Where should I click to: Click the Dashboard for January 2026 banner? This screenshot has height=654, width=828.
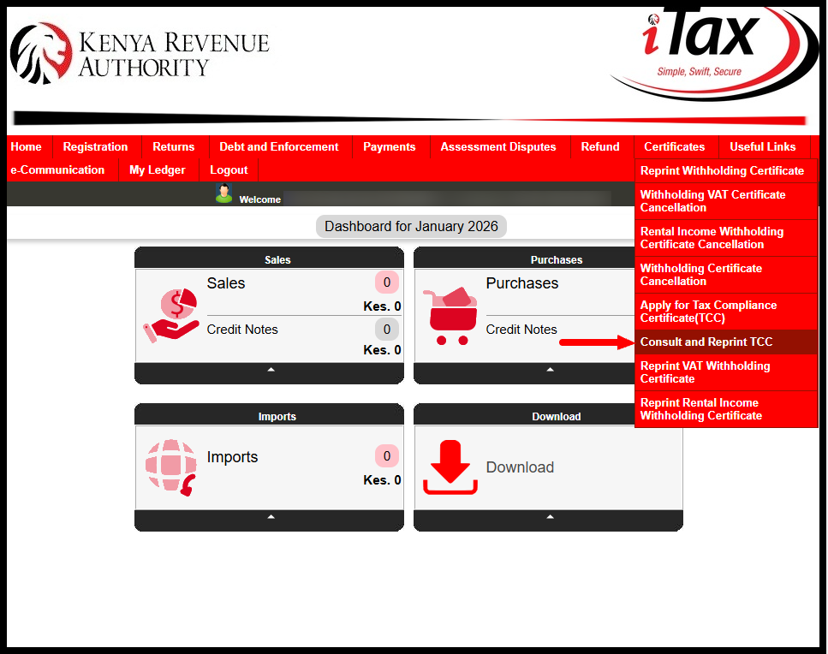411,226
